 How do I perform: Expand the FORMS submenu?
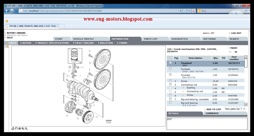coord(122,43)
